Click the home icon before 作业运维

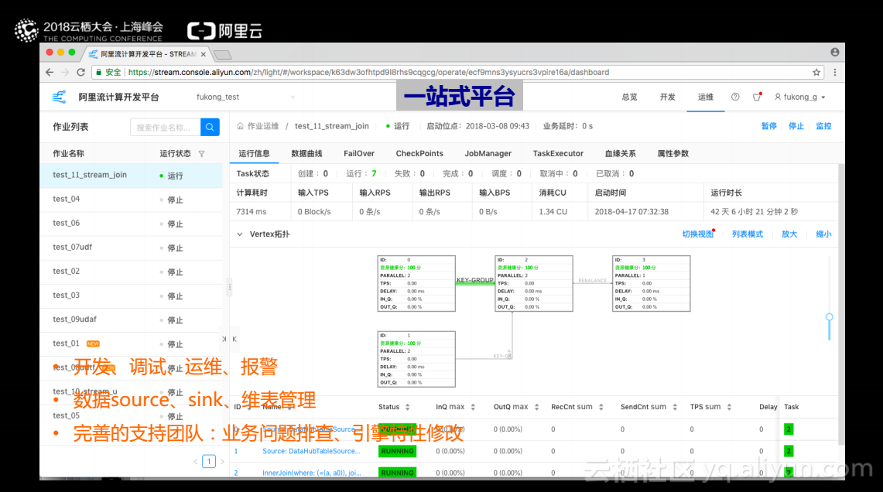click(241, 126)
